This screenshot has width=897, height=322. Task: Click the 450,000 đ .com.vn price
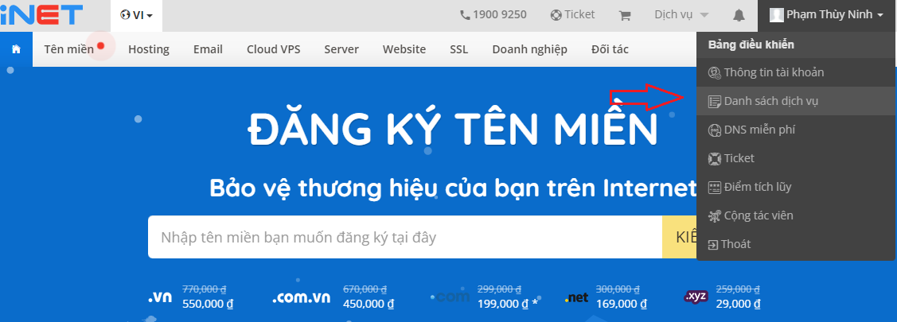[369, 304]
